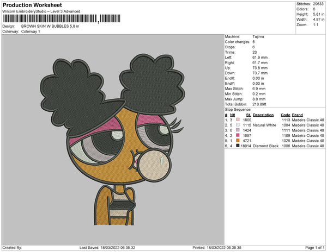Click the Total Bobbin value 218.89ft
Screen dimensions: 327x252
point(259,104)
